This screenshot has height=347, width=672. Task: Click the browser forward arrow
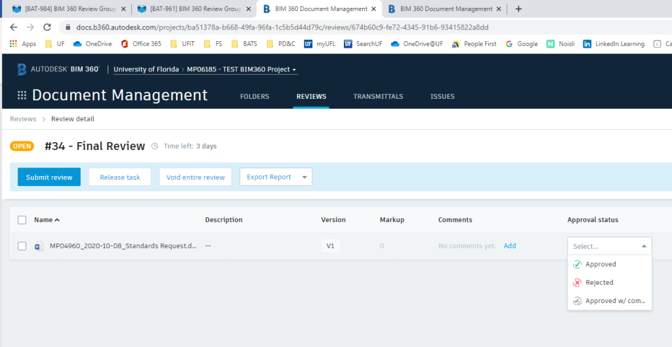[30, 27]
